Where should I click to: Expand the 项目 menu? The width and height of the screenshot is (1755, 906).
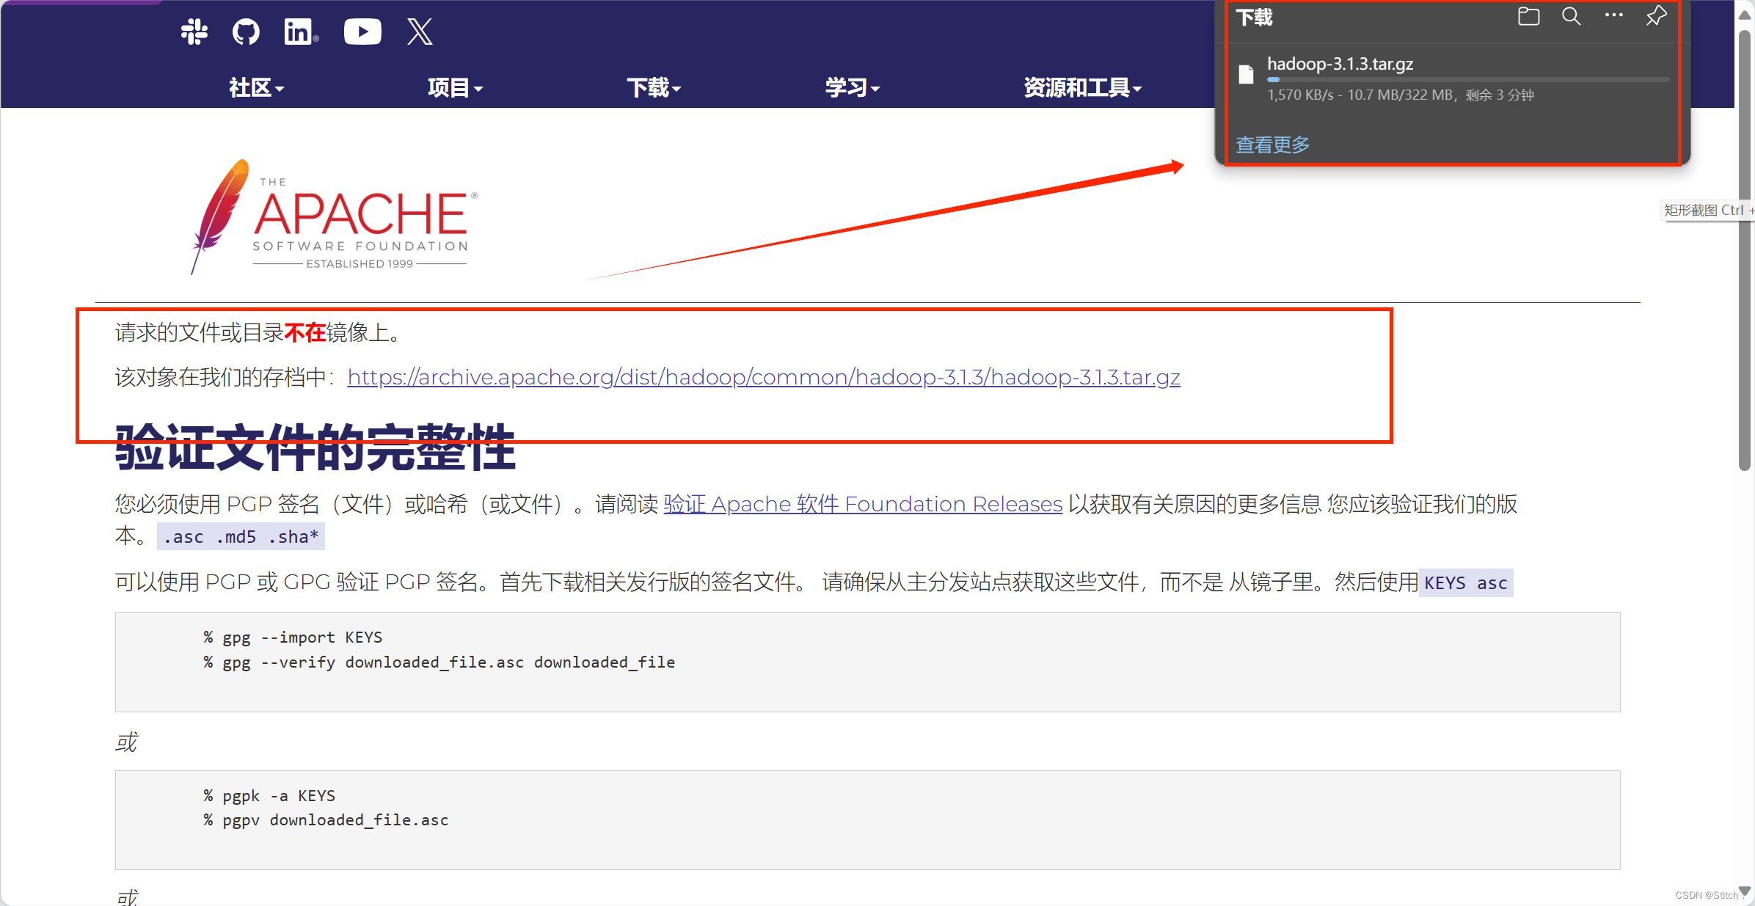click(x=455, y=88)
